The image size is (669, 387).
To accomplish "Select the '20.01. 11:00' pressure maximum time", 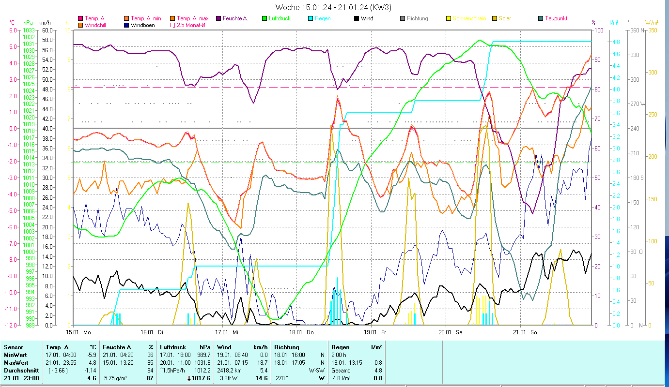I will click(x=175, y=363).
